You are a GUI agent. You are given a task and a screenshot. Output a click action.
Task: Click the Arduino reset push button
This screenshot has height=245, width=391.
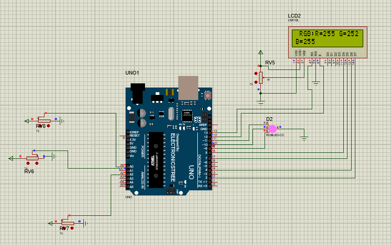pos(208,95)
